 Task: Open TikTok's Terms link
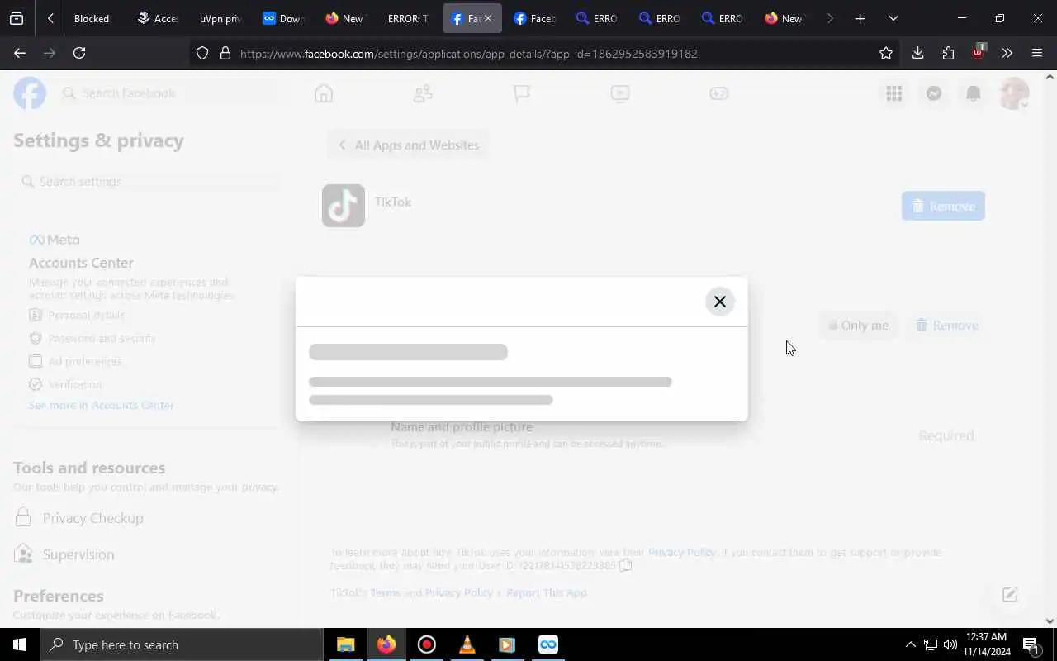pyautogui.click(x=385, y=592)
